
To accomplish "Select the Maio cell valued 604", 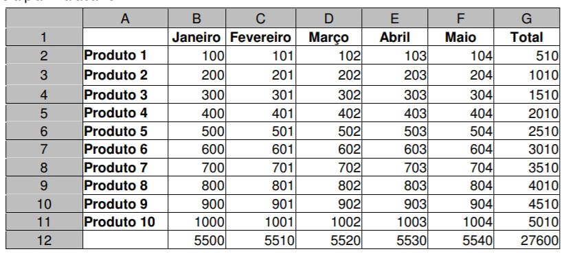I will [461, 149].
